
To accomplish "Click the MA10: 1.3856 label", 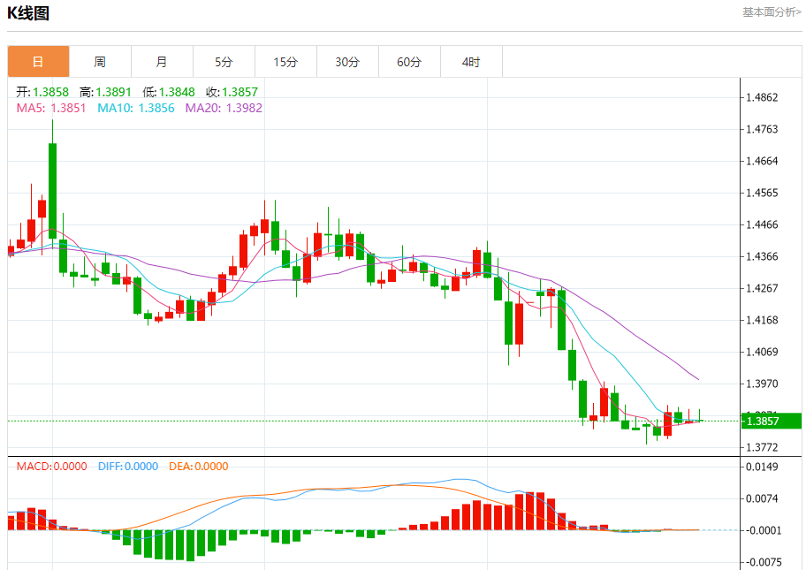I will tap(136, 108).
